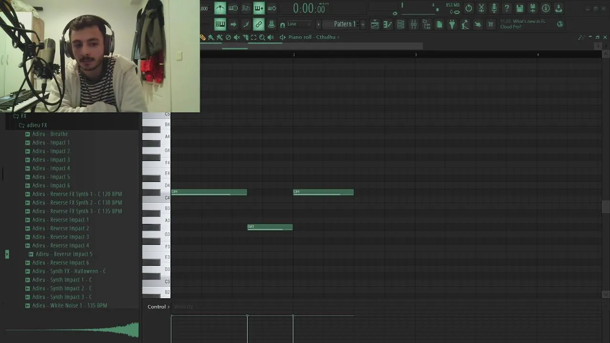
Task: Click the microphone one-click recording icon
Action: pos(494,8)
